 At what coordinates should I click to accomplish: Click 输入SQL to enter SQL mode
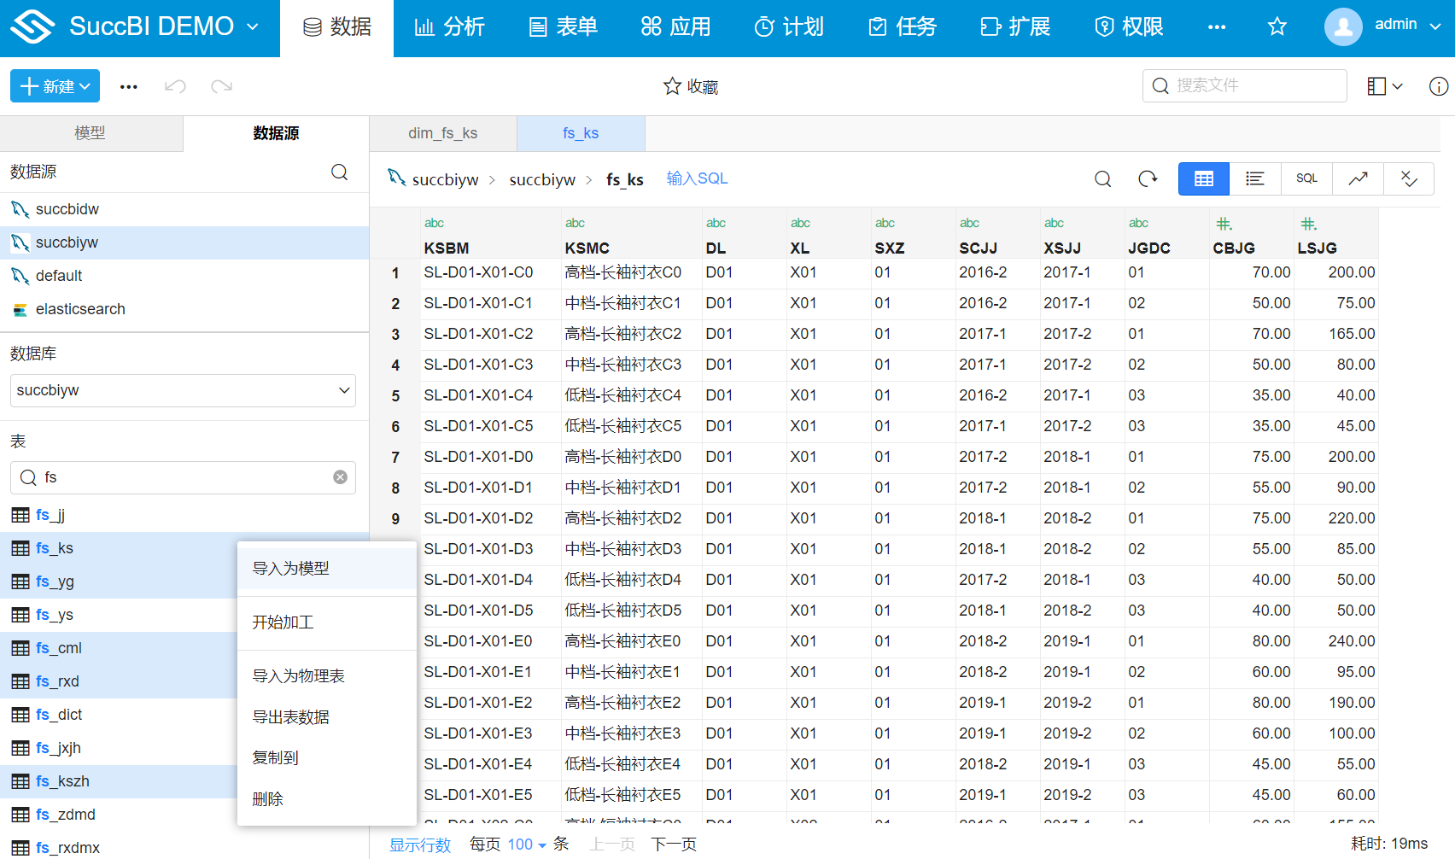click(x=697, y=178)
